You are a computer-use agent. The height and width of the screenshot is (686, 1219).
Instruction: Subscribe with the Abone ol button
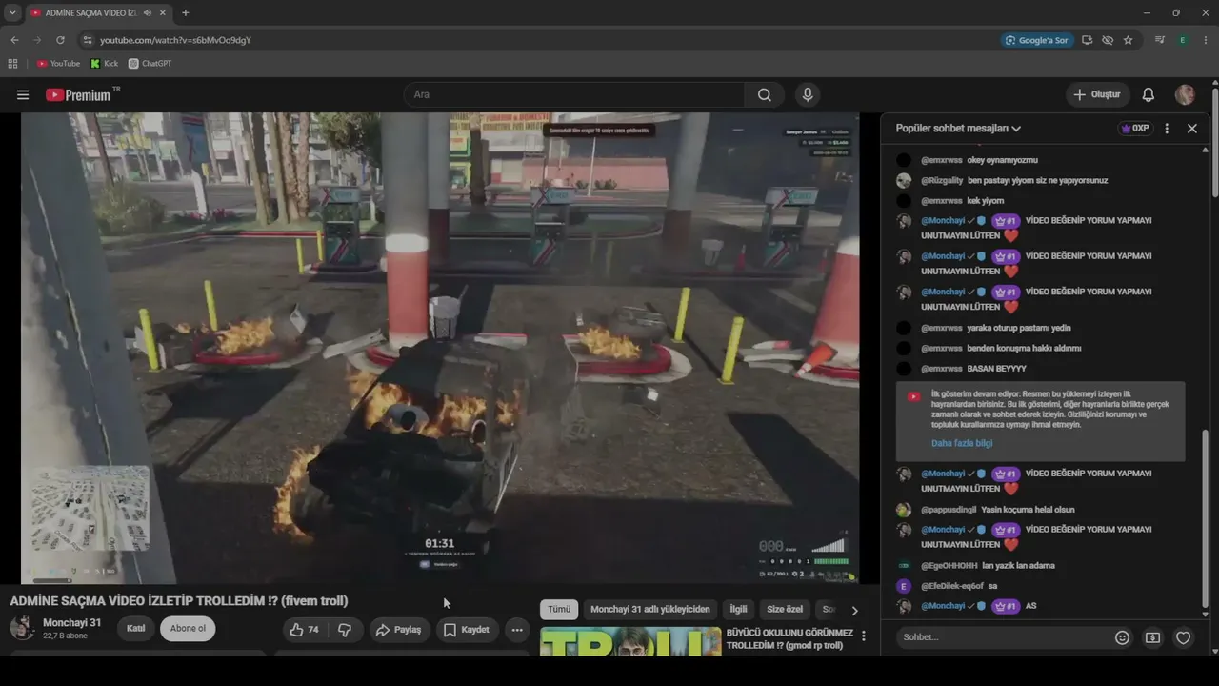point(188,629)
